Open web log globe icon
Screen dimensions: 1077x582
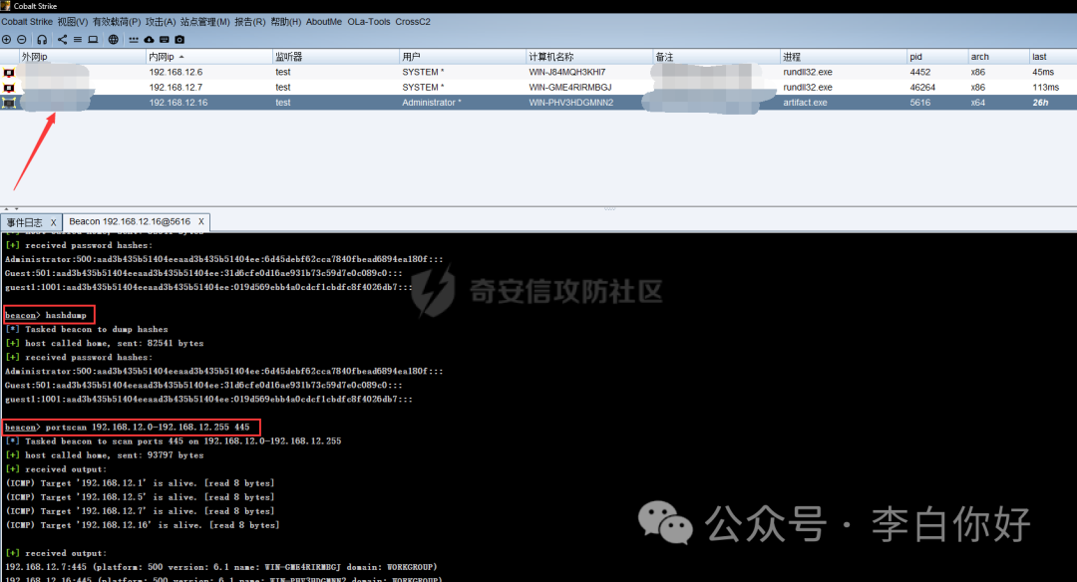[114, 40]
